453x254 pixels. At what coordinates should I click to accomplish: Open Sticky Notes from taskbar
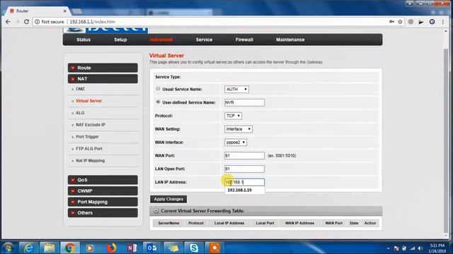point(173,248)
